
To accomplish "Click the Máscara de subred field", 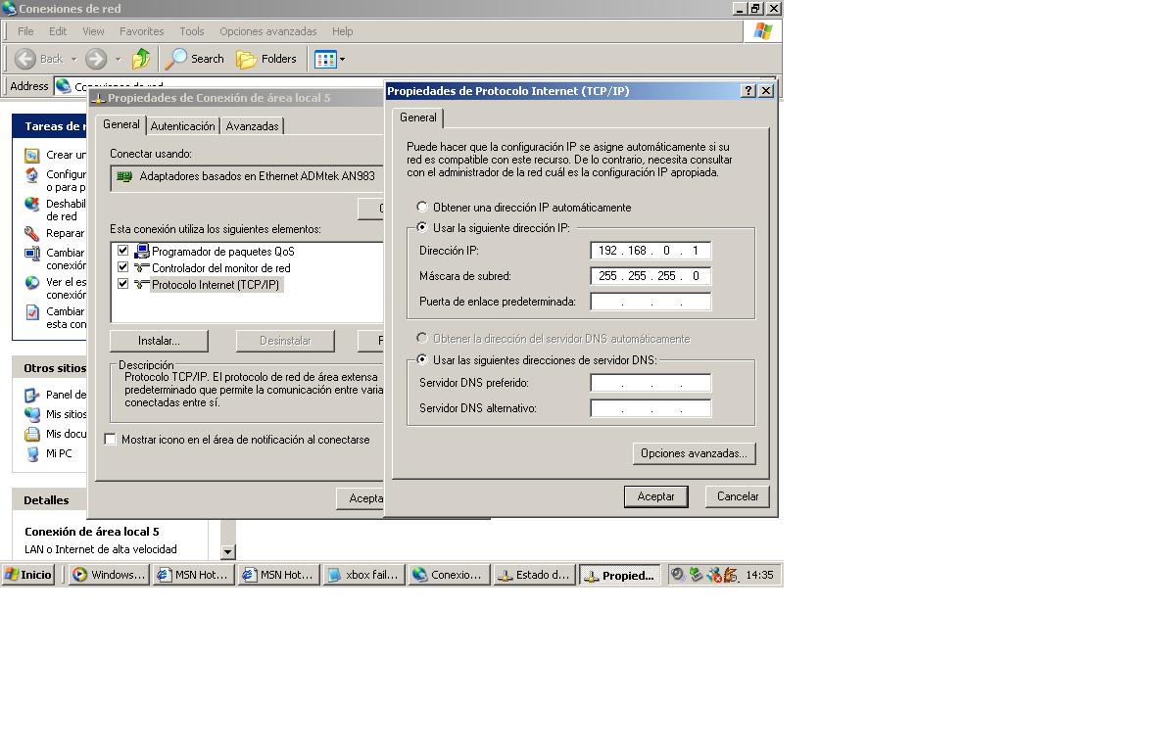I will pos(651,276).
